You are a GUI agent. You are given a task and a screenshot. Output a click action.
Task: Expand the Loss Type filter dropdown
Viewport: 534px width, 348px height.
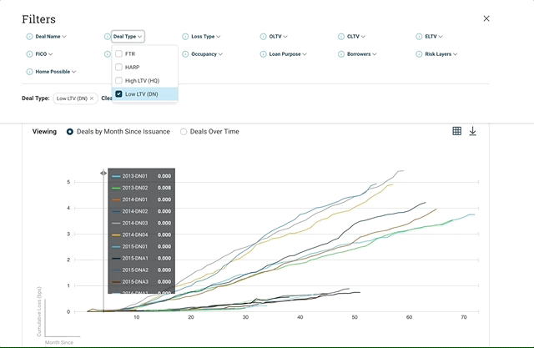(x=206, y=37)
